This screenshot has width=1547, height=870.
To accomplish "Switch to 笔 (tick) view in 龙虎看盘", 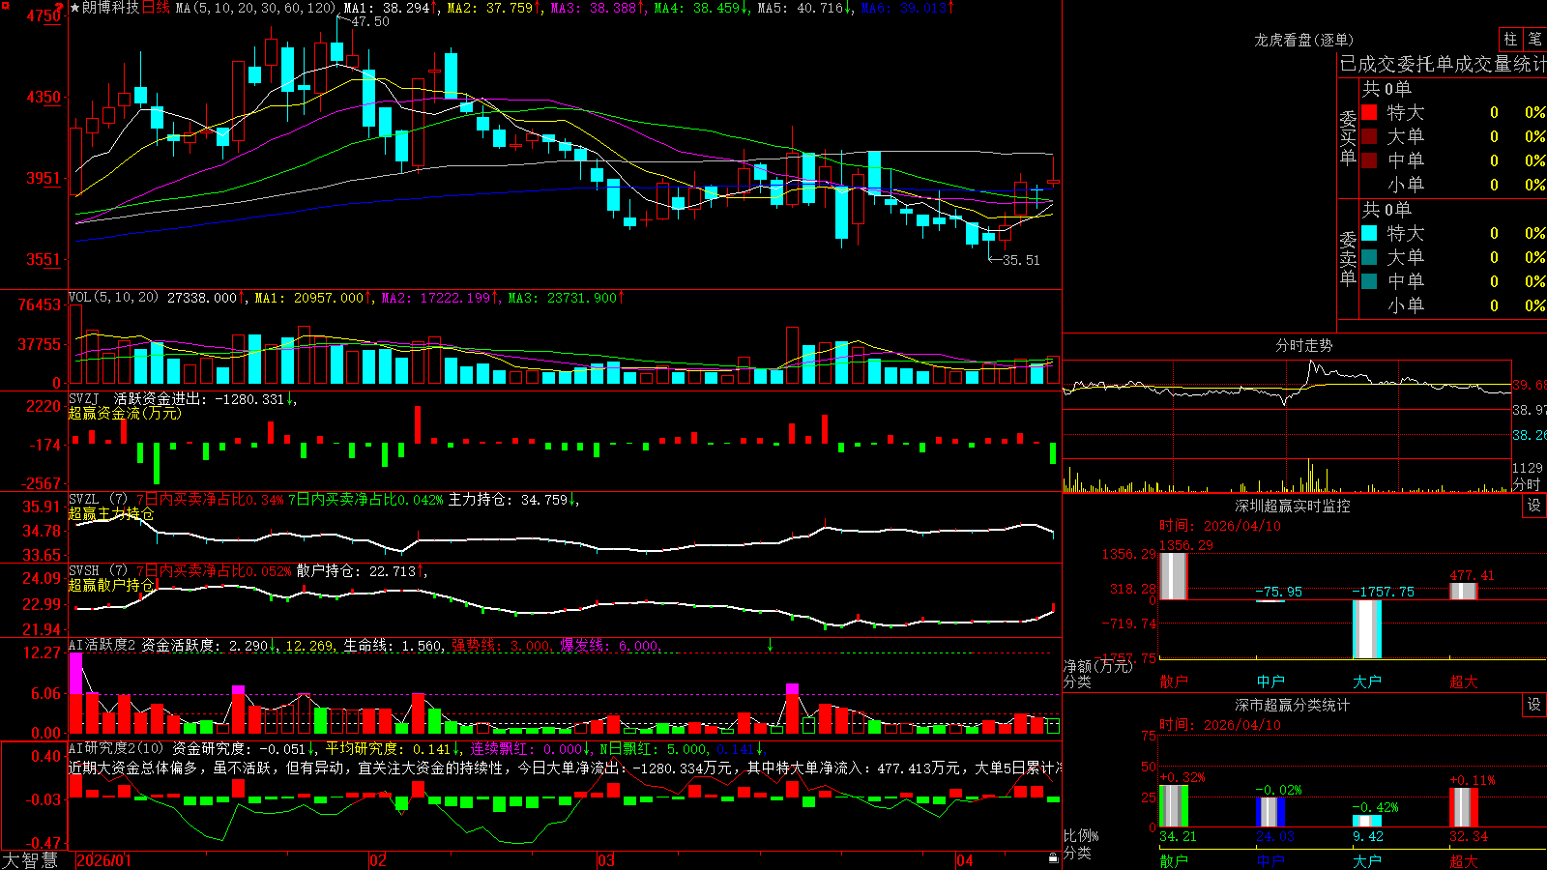I will pyautogui.click(x=1535, y=40).
